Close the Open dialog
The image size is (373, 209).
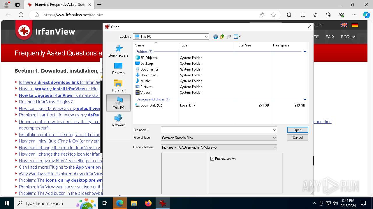coord(309,27)
